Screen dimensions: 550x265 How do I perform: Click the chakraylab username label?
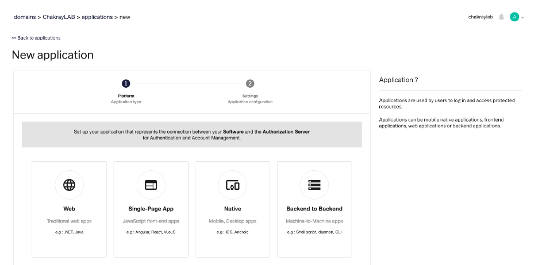click(480, 17)
